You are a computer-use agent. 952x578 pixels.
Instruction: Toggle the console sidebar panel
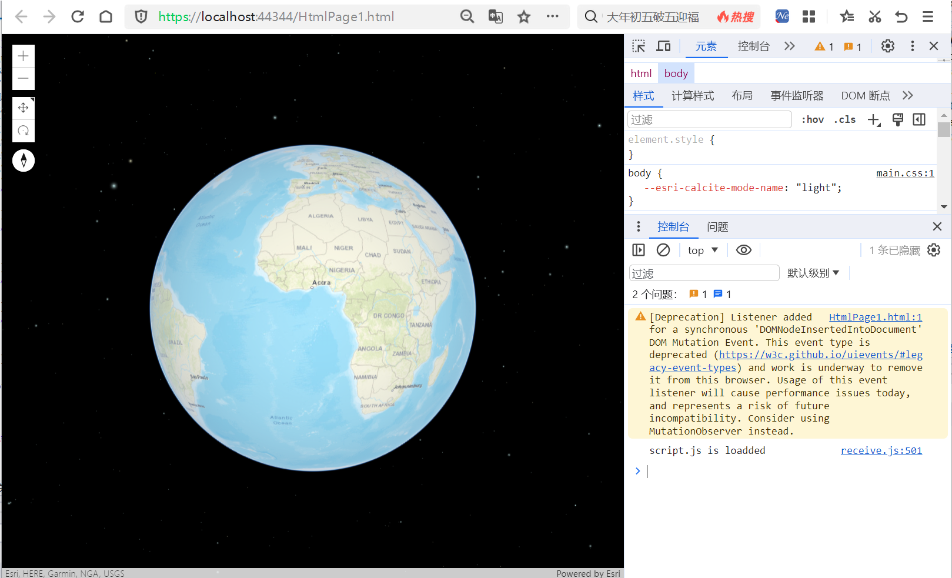click(638, 249)
